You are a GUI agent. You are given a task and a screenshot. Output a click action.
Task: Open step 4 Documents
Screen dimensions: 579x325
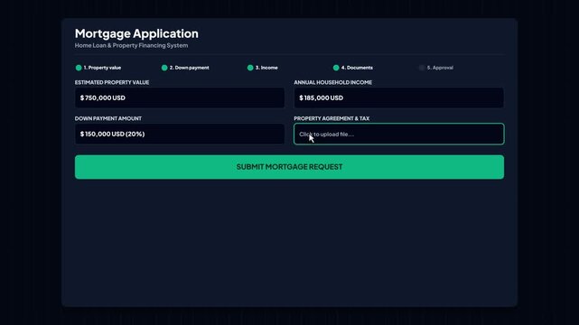pos(353,68)
